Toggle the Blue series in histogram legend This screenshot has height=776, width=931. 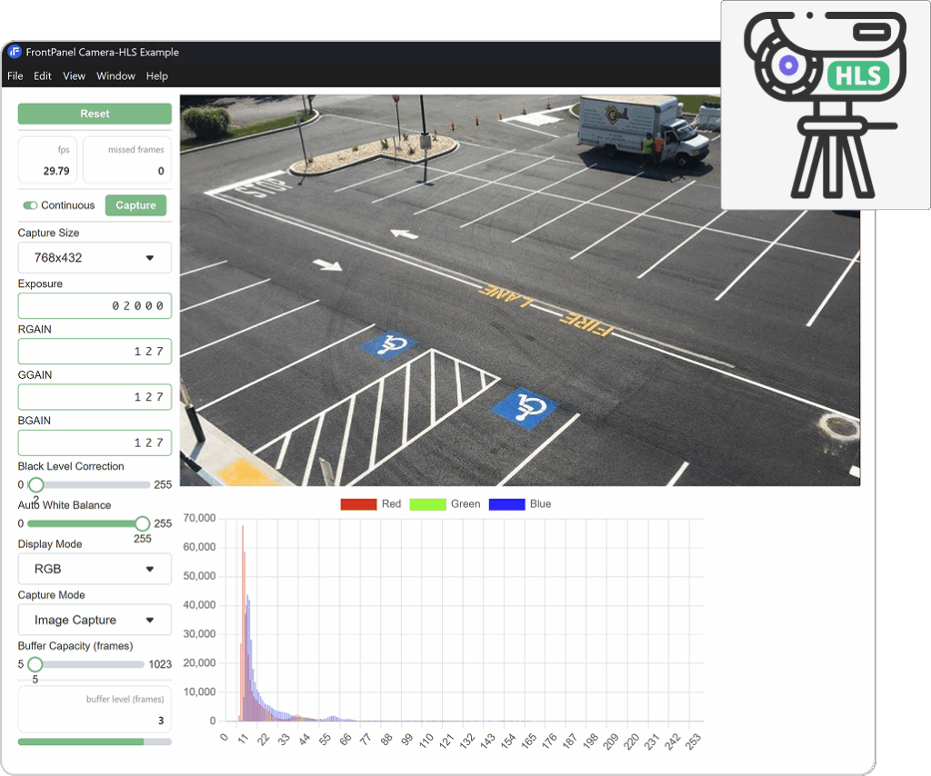pyautogui.click(x=520, y=503)
